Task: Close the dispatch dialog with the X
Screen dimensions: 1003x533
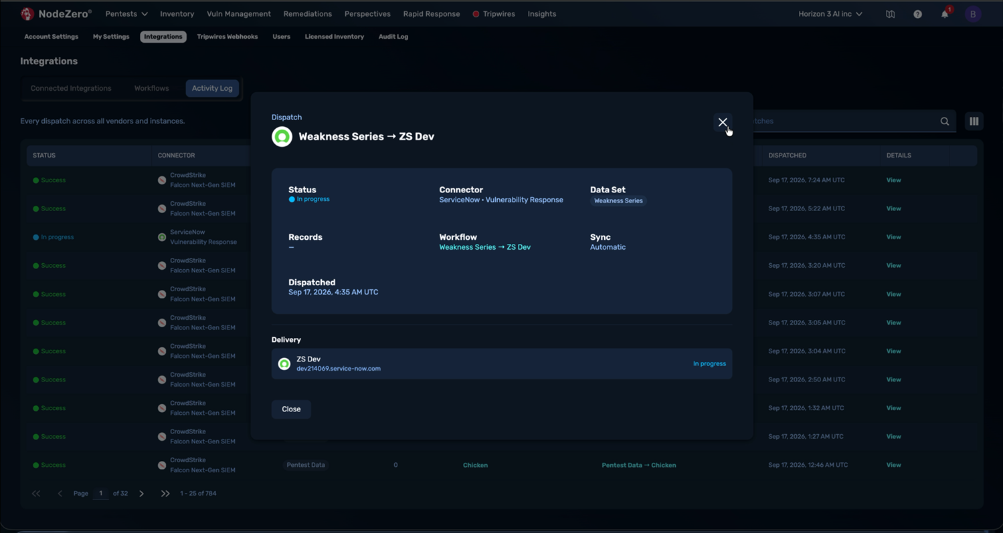Action: [x=723, y=122]
